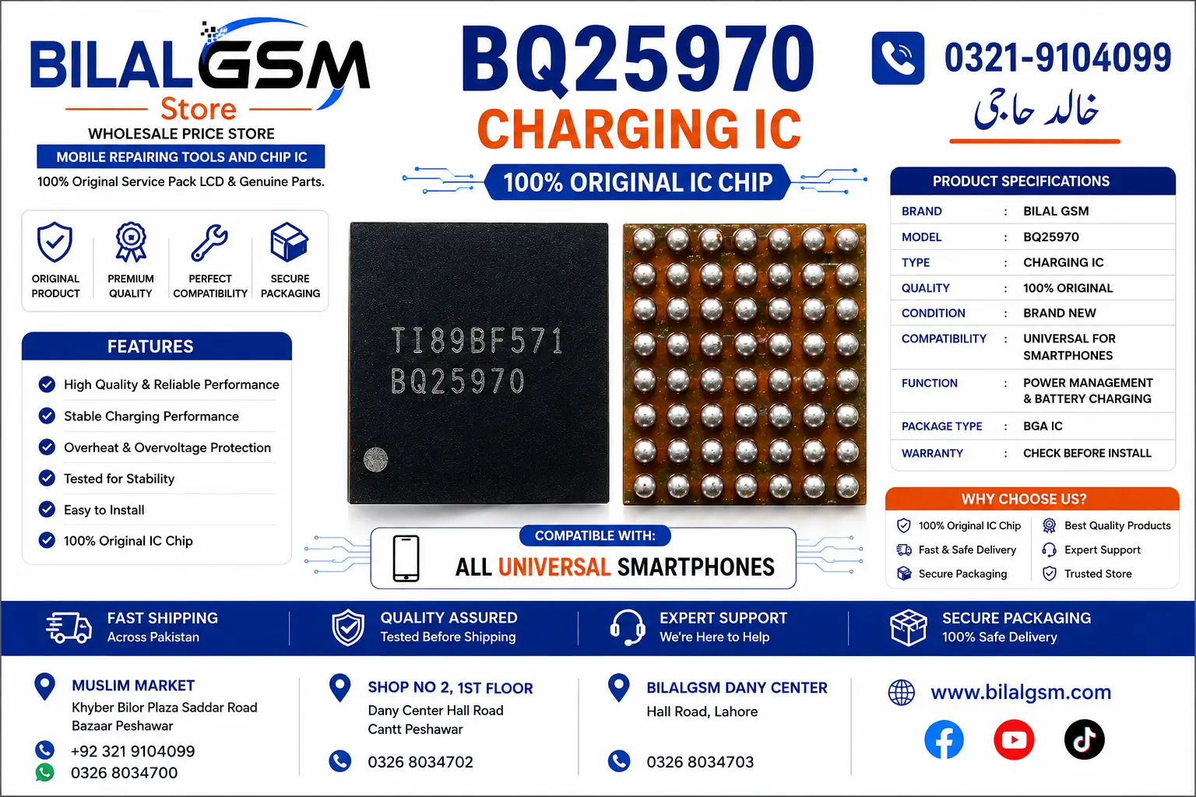Click the Quality Assured shield icon

pyautogui.click(x=347, y=627)
